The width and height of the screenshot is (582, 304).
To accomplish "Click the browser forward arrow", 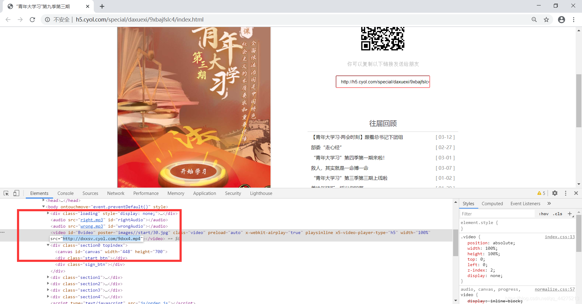I will 20,20.
